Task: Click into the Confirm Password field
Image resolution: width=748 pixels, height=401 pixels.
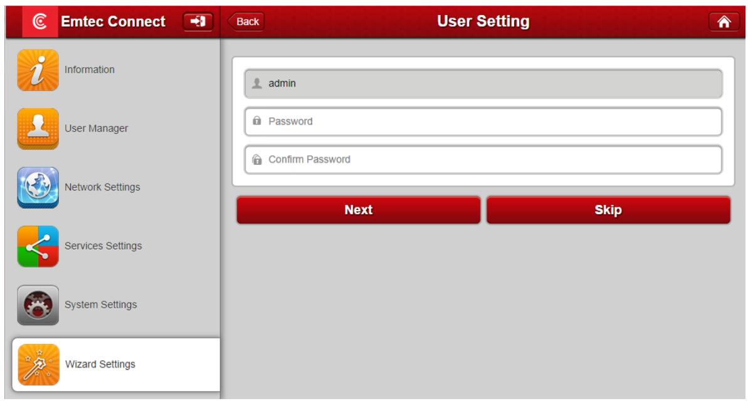Action: [489, 160]
